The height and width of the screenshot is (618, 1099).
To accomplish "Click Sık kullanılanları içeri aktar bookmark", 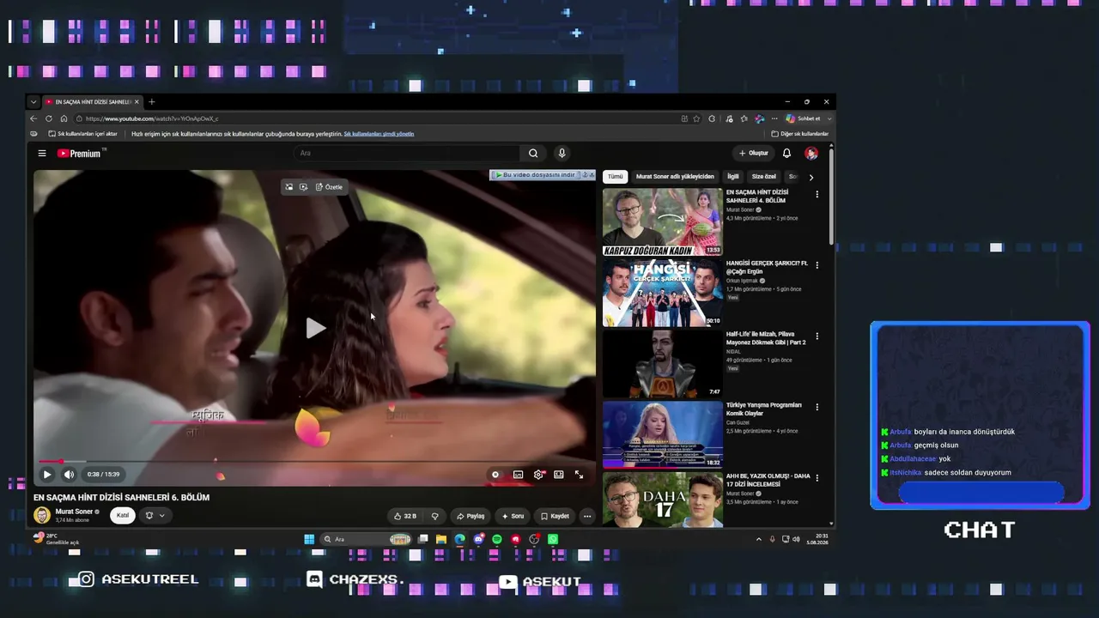I will (x=83, y=134).
